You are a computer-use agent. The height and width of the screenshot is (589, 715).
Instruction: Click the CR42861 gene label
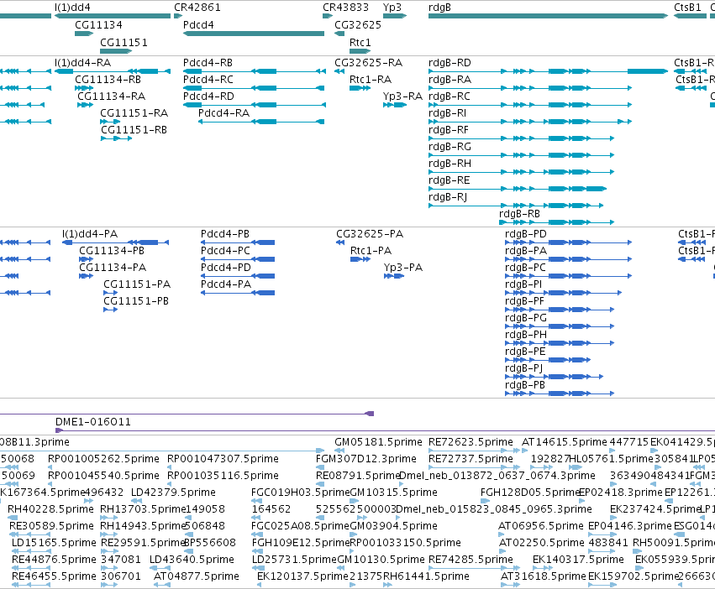197,8
